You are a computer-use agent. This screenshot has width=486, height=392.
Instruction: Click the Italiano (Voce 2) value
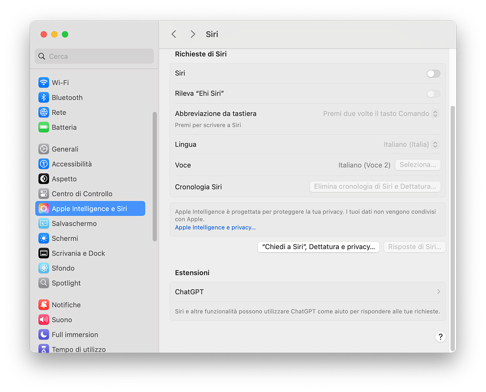(x=364, y=165)
